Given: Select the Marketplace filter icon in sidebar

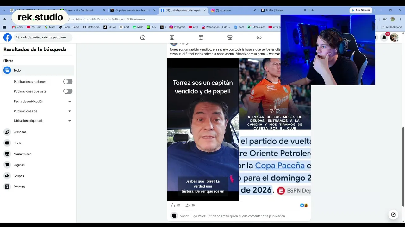Looking at the screenshot, I should [7, 154].
